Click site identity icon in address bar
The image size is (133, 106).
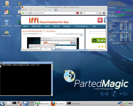point(30,13)
